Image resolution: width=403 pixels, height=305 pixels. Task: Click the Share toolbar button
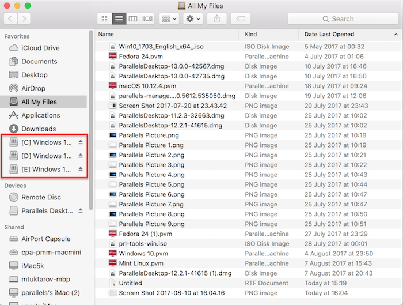[217, 19]
